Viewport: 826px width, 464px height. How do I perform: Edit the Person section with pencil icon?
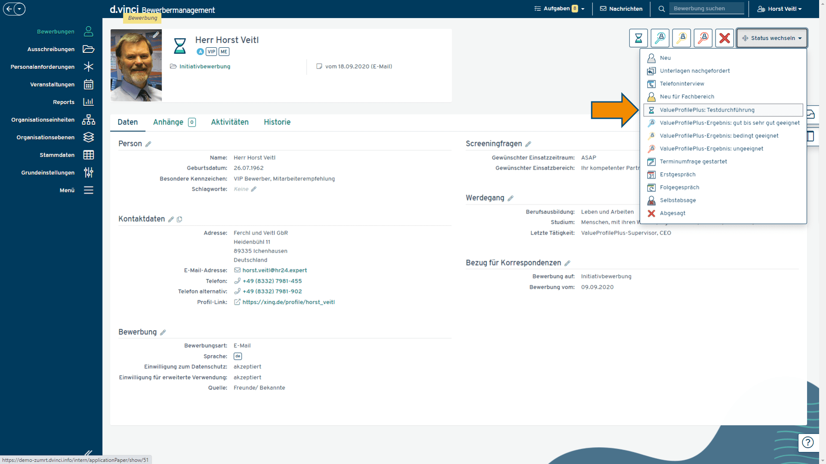(148, 144)
